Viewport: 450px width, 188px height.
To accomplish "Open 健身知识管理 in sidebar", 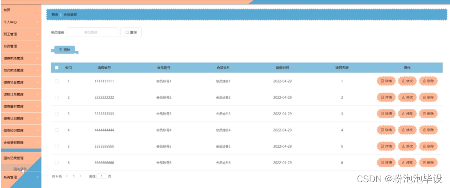I will pyautogui.click(x=21, y=131).
